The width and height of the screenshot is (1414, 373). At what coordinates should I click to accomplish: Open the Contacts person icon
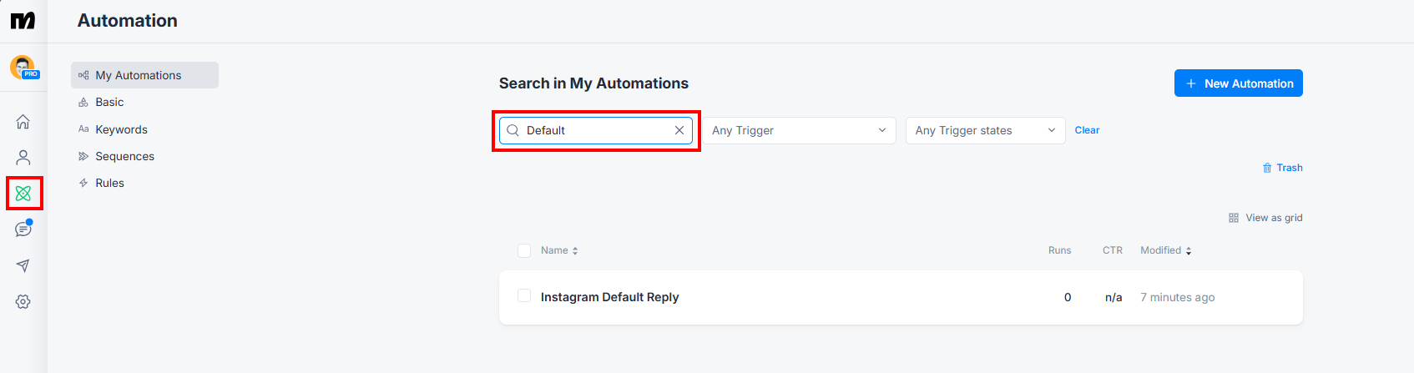coord(23,158)
